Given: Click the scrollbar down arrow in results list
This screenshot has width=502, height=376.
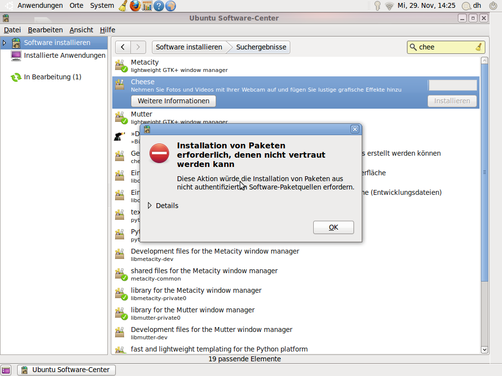Looking at the screenshot, I should click(x=484, y=350).
